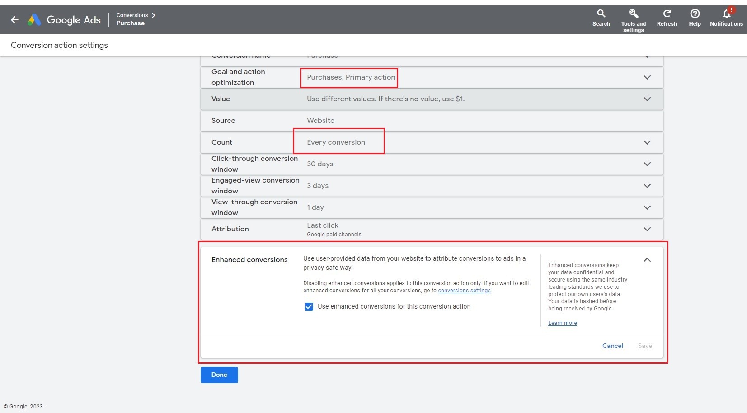
Task: Click the Google Ads logo
Action: [63, 19]
